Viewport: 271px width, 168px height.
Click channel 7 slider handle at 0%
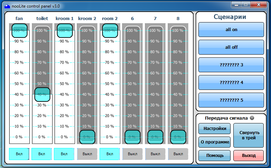[x=155, y=137]
